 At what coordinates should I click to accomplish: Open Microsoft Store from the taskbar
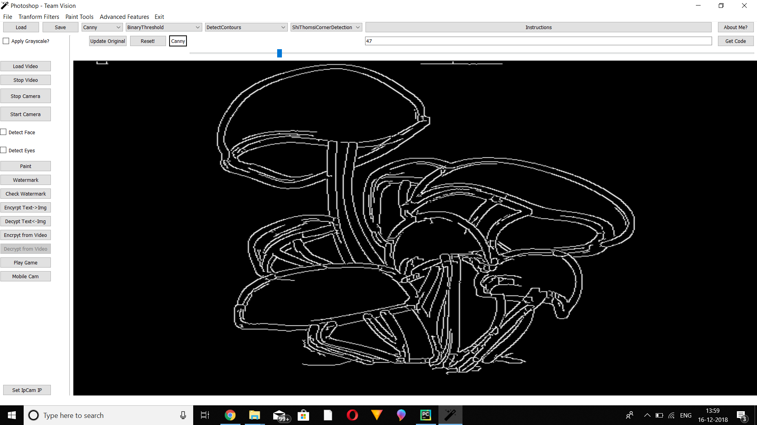coord(303,415)
